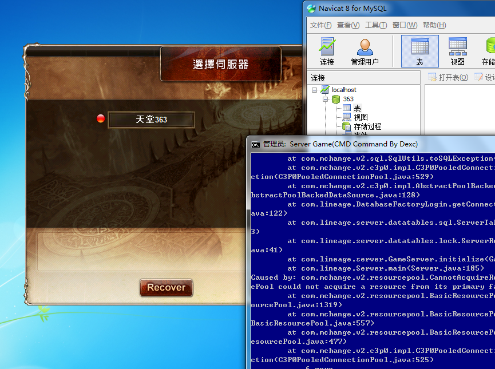The image size is (495, 369).
Task: Click 打开表(O) button in Navicat
Action: [x=448, y=77]
